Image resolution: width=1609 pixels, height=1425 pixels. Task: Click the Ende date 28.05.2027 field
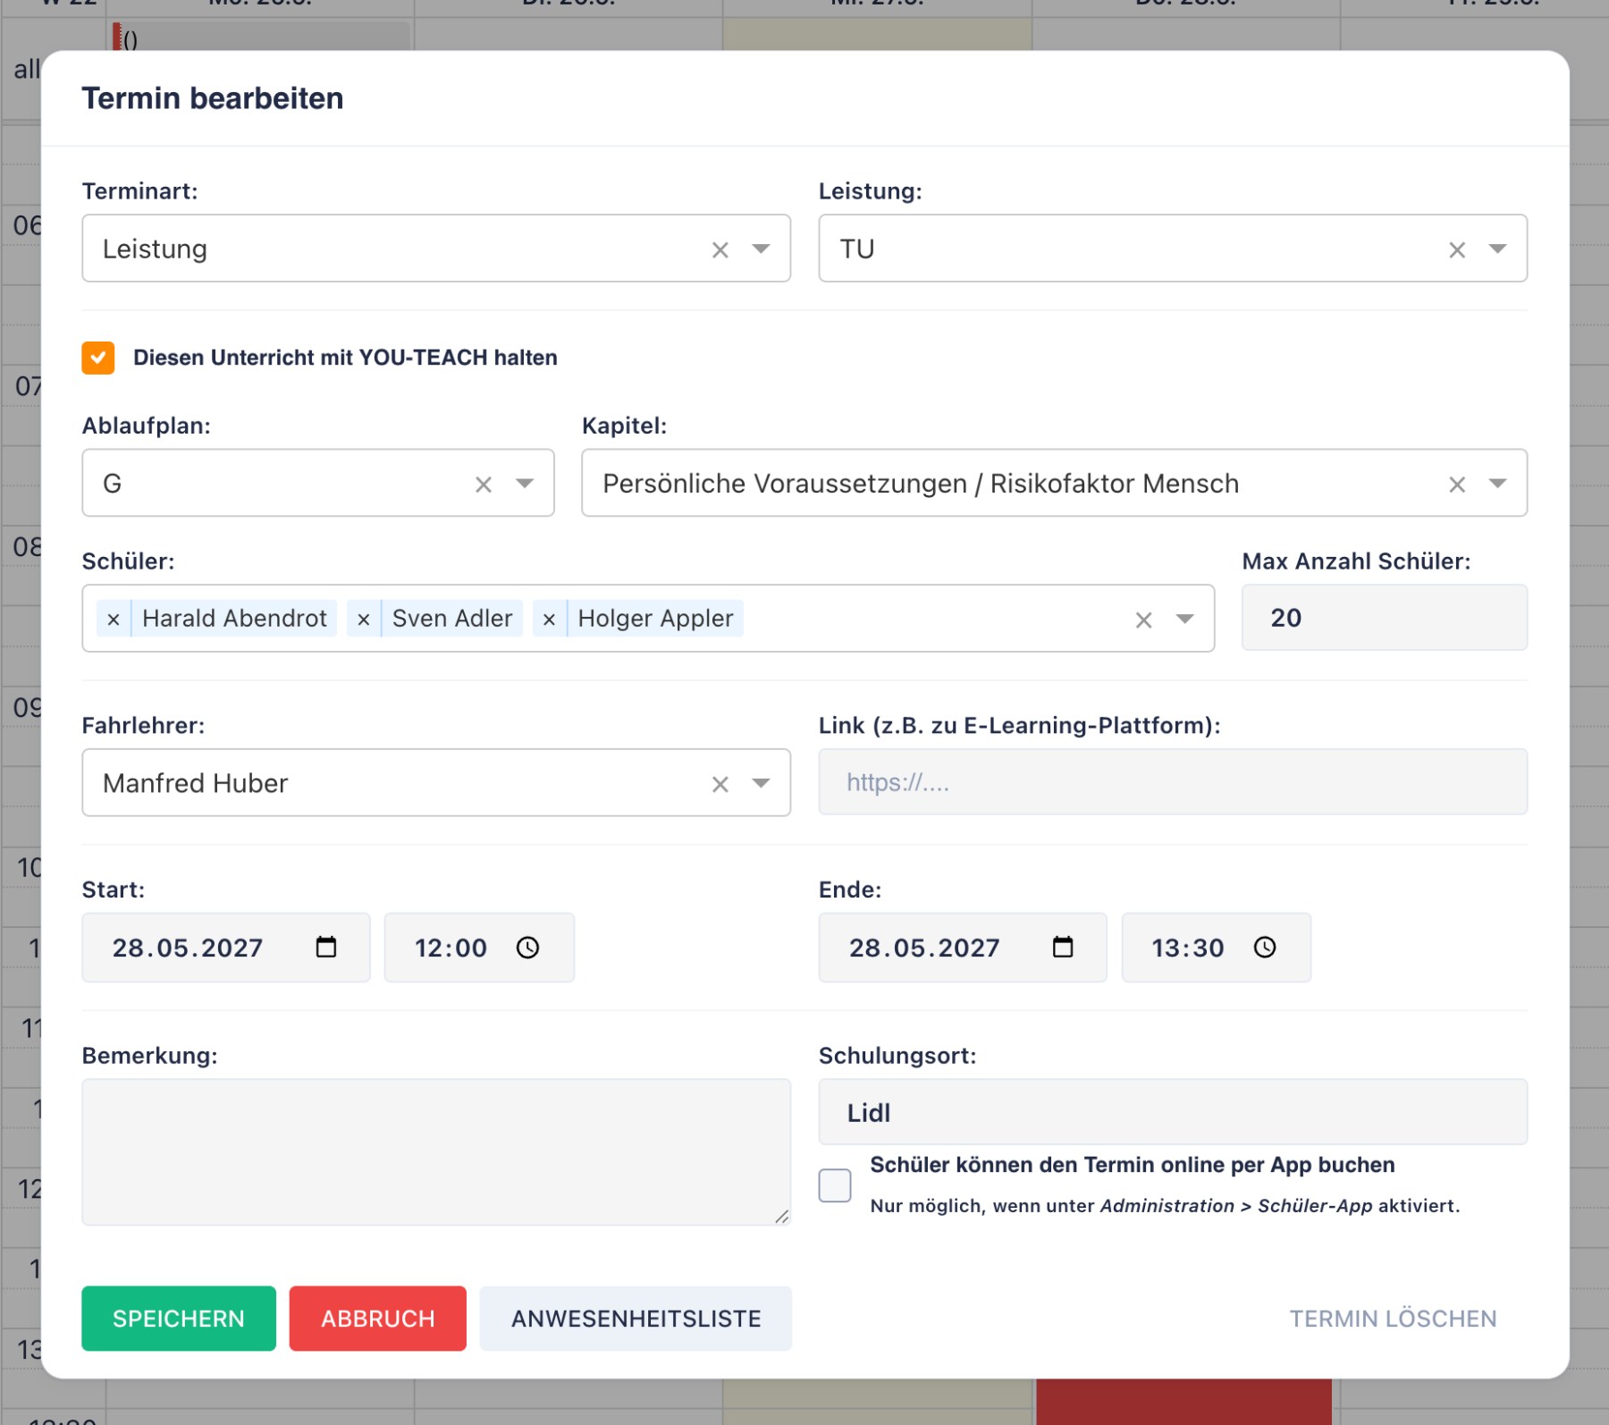[x=963, y=948]
